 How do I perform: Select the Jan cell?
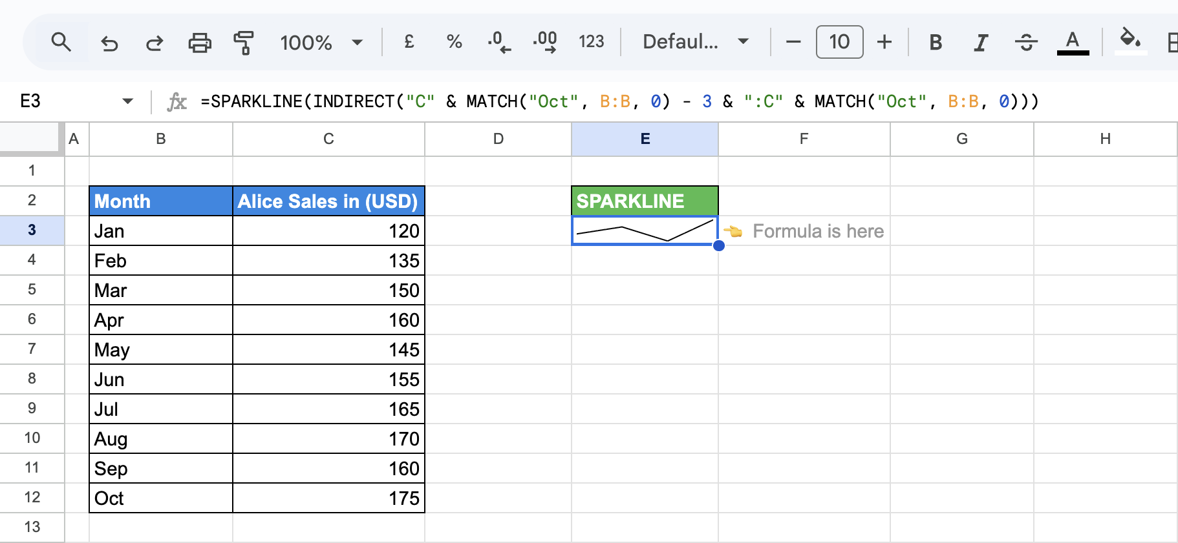point(161,231)
